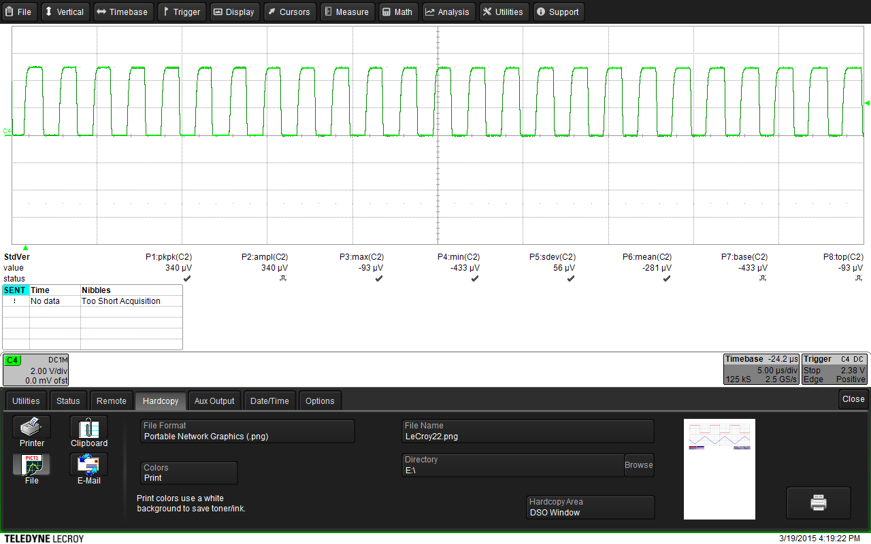The width and height of the screenshot is (871, 544).
Task: Open the Support menu
Action: click(558, 12)
